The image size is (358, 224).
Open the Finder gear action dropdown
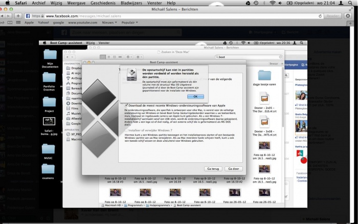[129, 57]
